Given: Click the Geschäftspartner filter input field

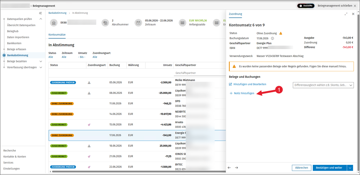Looking at the screenshot, I should tap(200, 73).
